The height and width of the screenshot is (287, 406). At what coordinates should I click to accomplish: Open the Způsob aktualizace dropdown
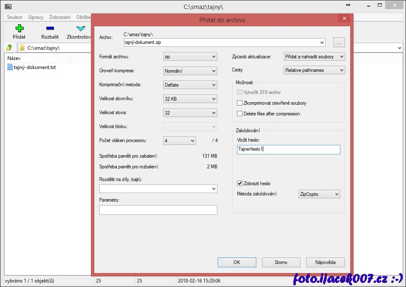(314, 57)
